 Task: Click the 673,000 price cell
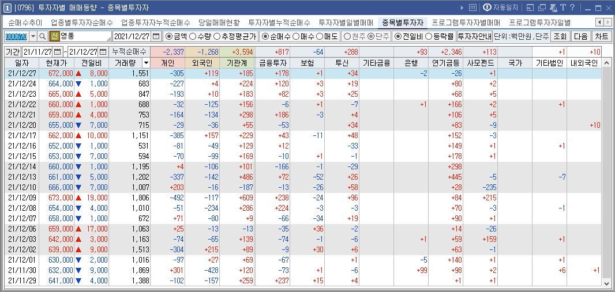pyautogui.click(x=57, y=197)
